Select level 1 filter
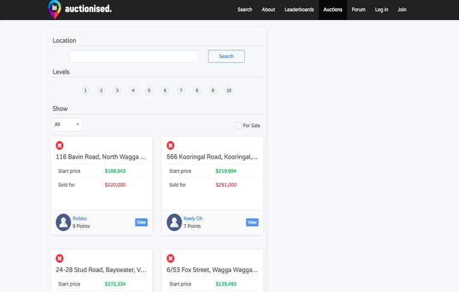The image size is (459, 292). 85,91
